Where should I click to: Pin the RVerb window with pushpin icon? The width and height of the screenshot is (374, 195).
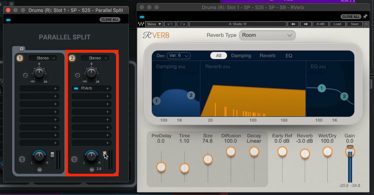tap(365, 16)
